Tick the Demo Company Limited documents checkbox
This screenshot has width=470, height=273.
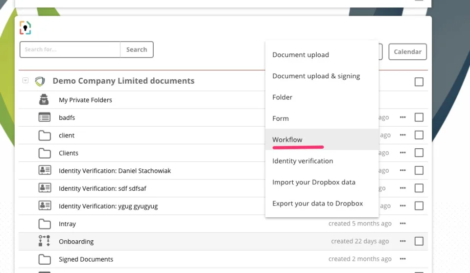click(x=419, y=82)
